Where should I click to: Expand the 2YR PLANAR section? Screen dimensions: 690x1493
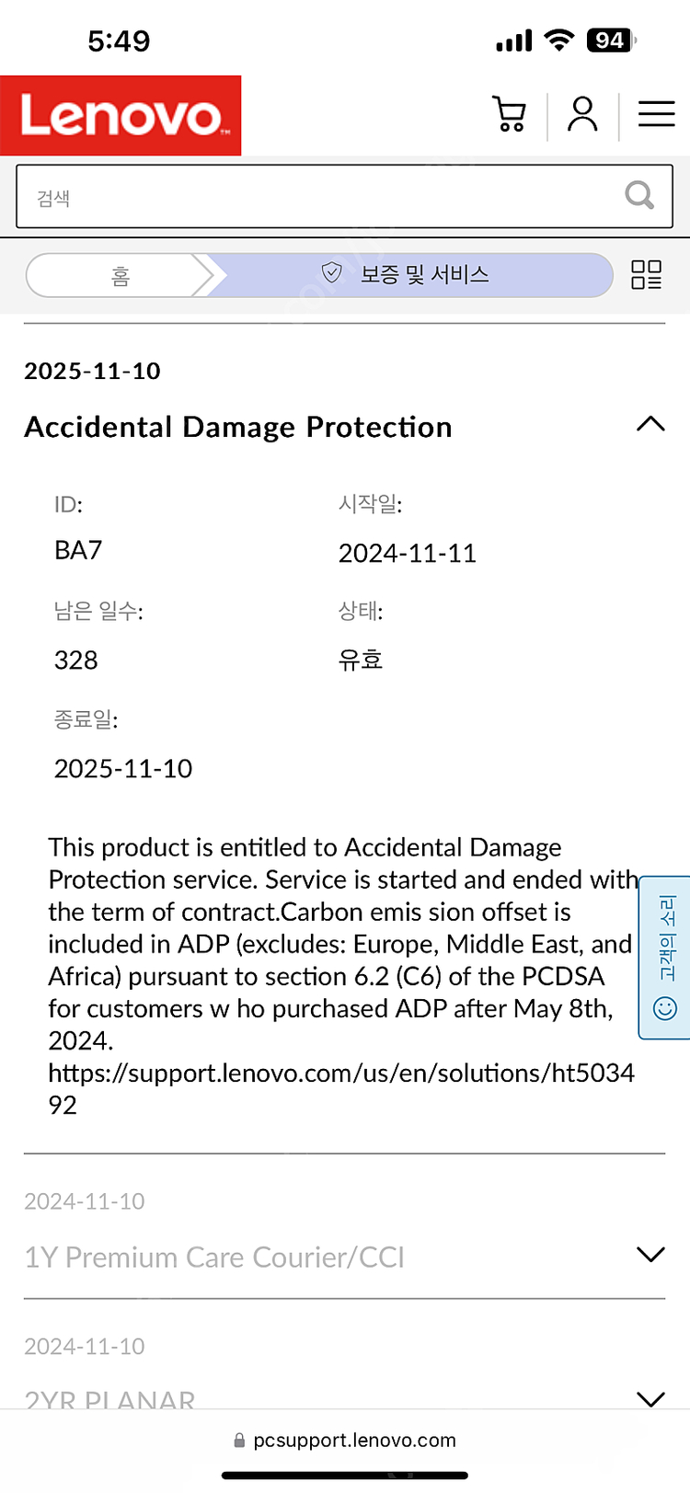650,1398
